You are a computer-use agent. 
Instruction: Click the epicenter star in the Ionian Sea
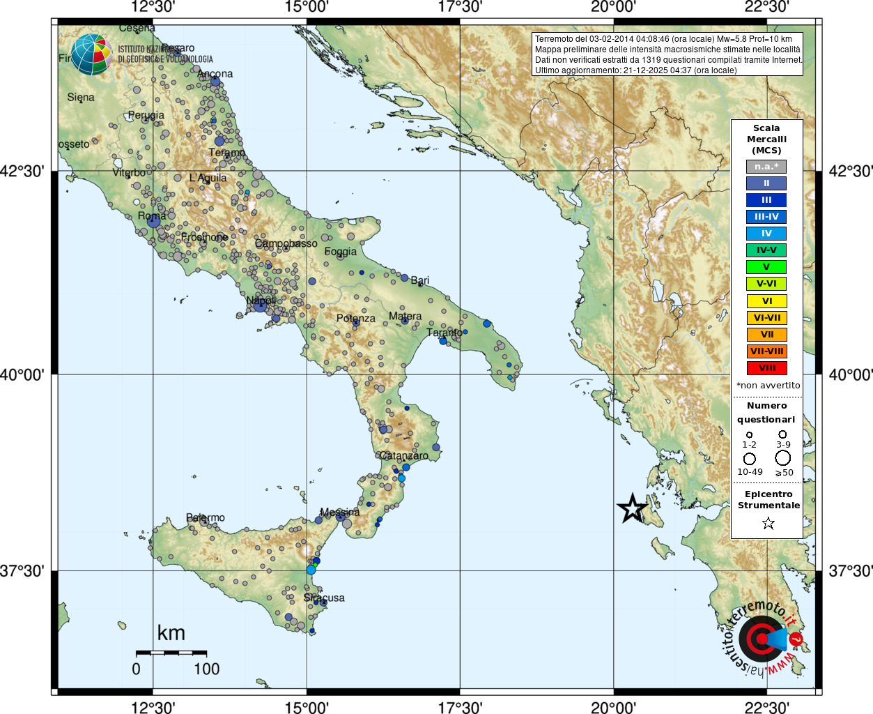click(x=633, y=508)
